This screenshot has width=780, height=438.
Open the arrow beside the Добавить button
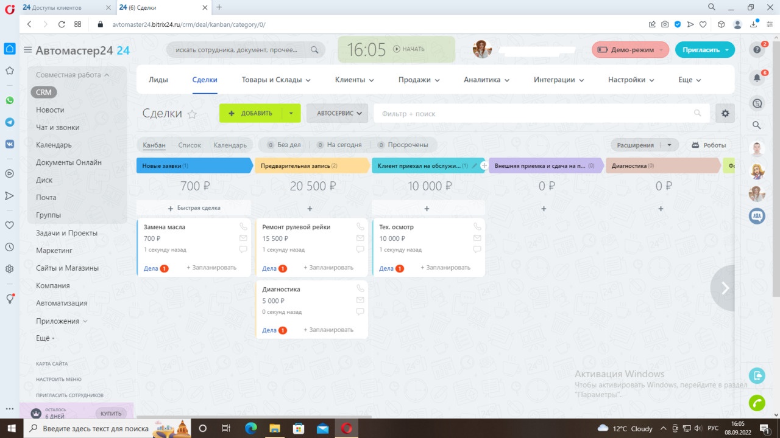click(x=291, y=113)
